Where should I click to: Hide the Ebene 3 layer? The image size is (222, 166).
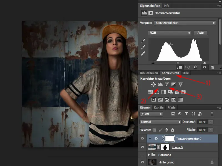click(142, 147)
